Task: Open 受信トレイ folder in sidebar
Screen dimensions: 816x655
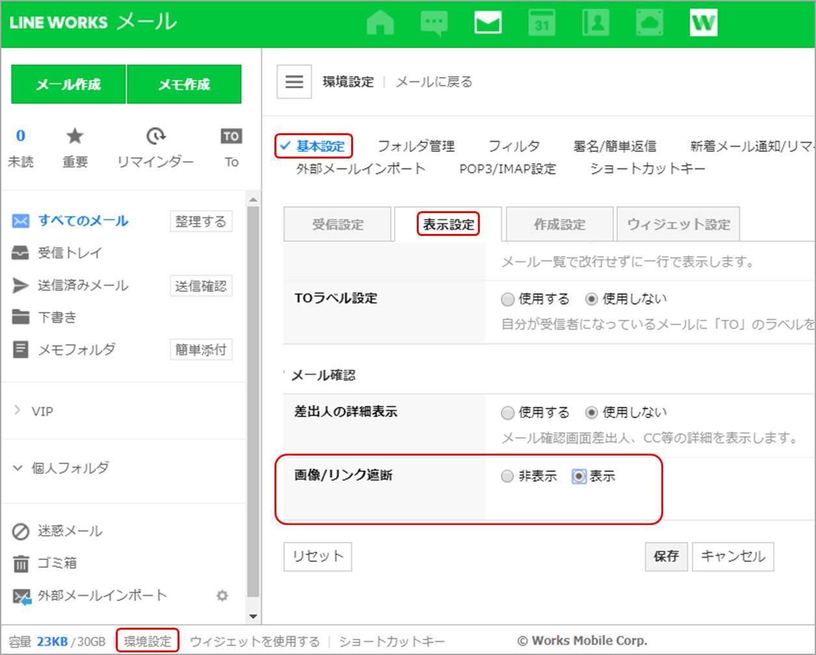Action: [70, 253]
